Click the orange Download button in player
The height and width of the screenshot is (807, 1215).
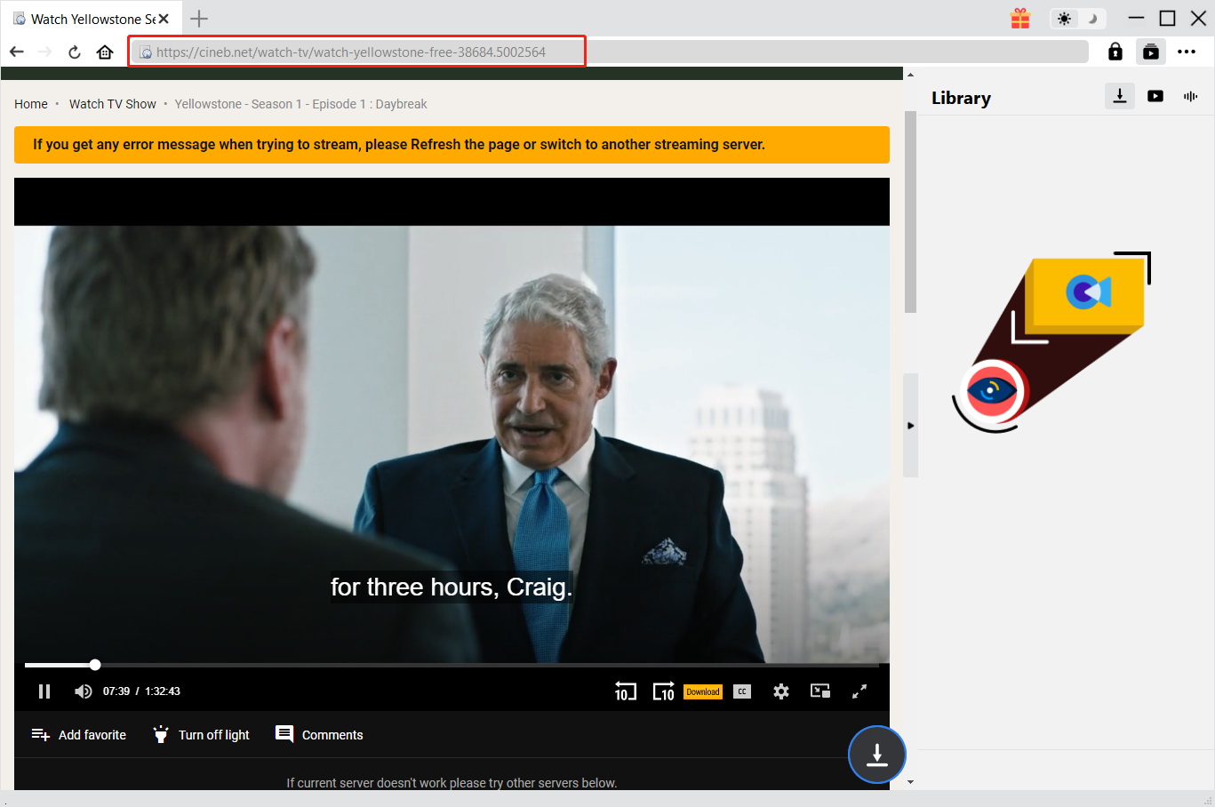click(702, 691)
